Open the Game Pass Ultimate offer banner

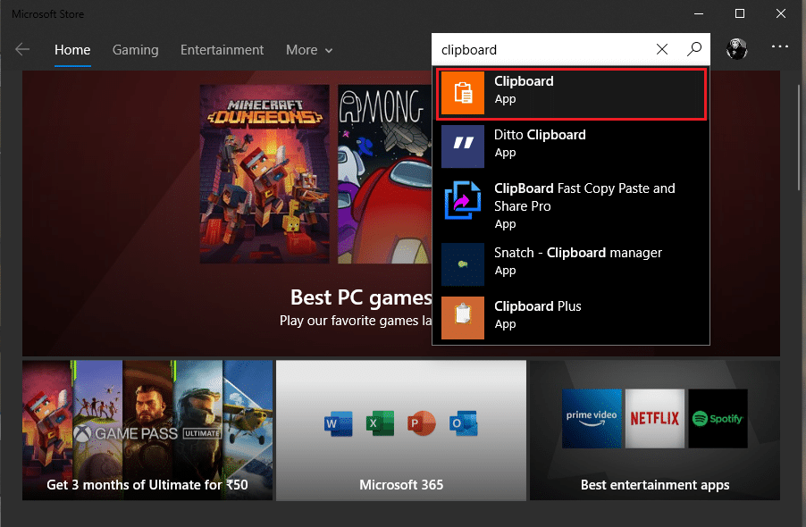(x=147, y=430)
